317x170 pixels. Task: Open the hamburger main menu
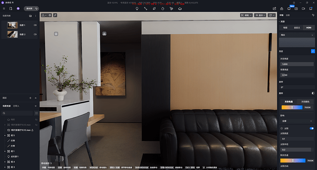tap(4, 8)
